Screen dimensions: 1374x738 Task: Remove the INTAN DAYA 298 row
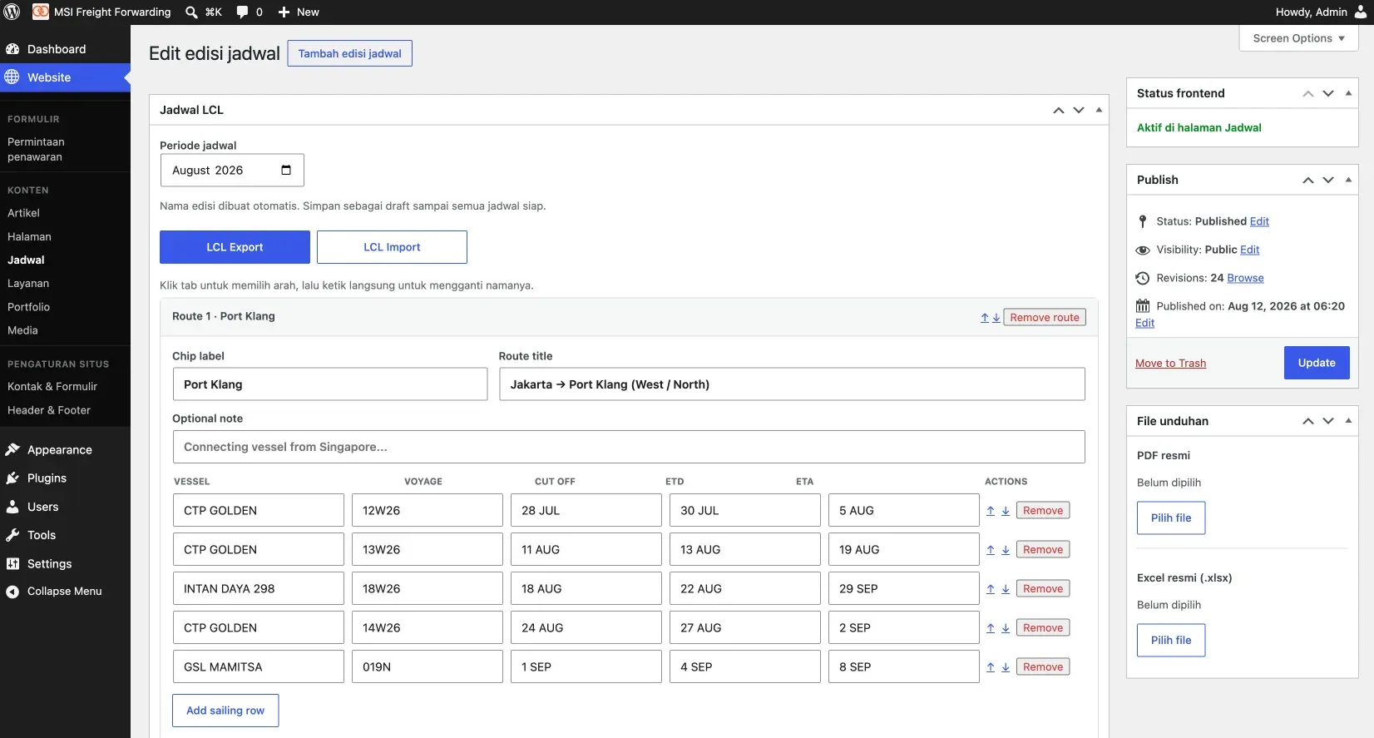tap(1043, 588)
